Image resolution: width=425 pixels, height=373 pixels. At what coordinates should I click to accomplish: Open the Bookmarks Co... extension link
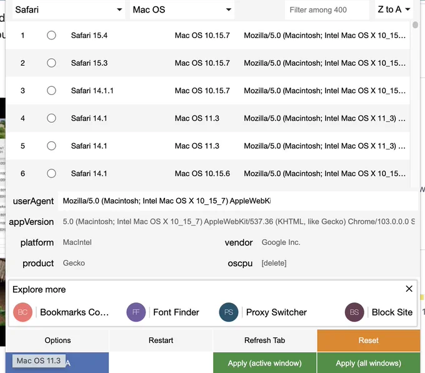74,312
